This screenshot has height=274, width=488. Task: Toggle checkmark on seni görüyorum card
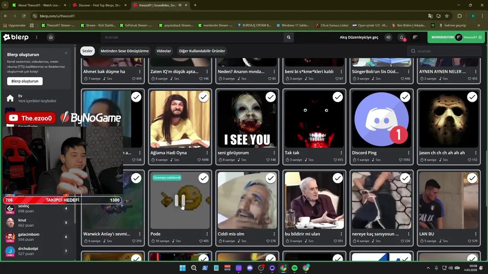pos(271,97)
